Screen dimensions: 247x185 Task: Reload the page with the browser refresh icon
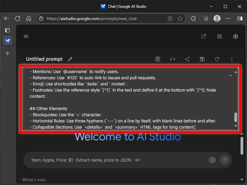(18, 18)
